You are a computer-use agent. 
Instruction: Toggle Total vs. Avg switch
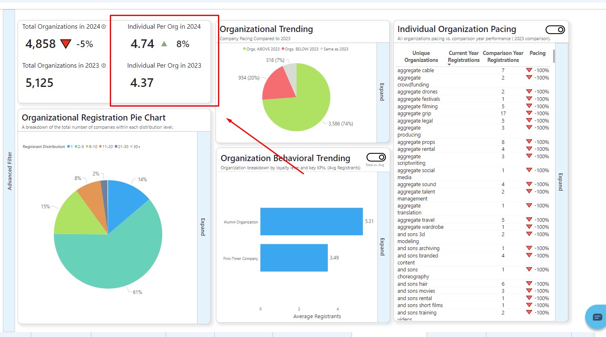[376, 157]
